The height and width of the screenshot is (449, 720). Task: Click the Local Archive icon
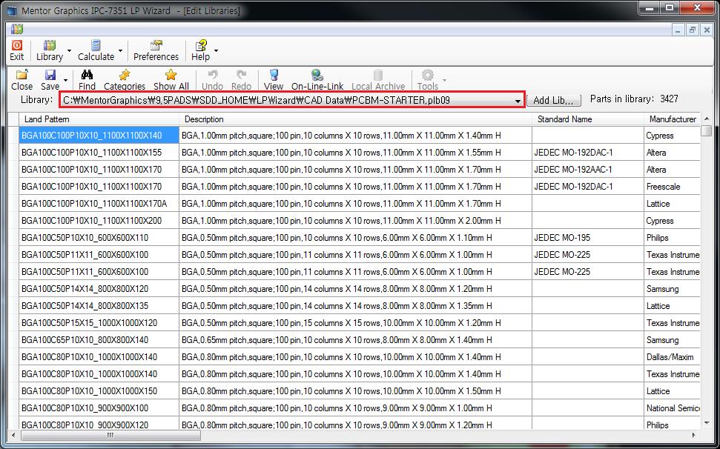click(x=378, y=75)
